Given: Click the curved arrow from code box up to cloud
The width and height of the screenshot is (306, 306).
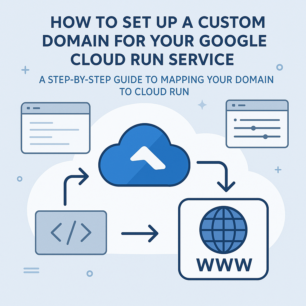Looking at the screenshot, I should pyautogui.click(x=76, y=186).
